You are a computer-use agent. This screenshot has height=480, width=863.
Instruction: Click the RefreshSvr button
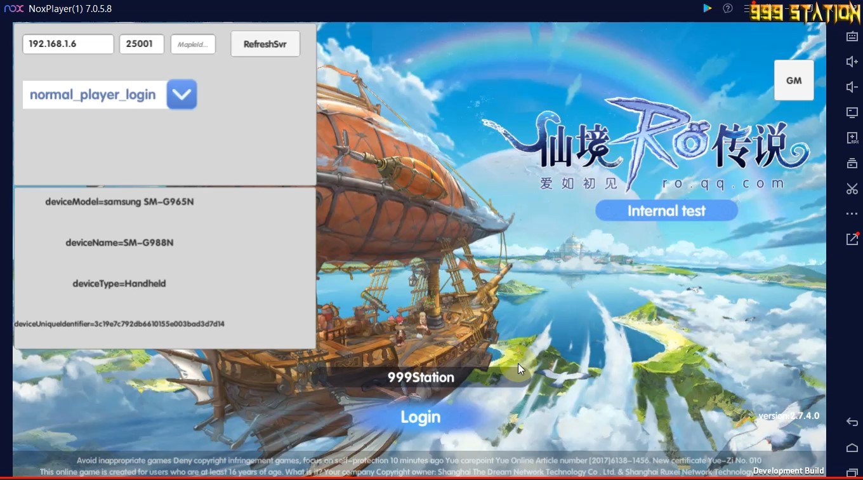coord(265,44)
